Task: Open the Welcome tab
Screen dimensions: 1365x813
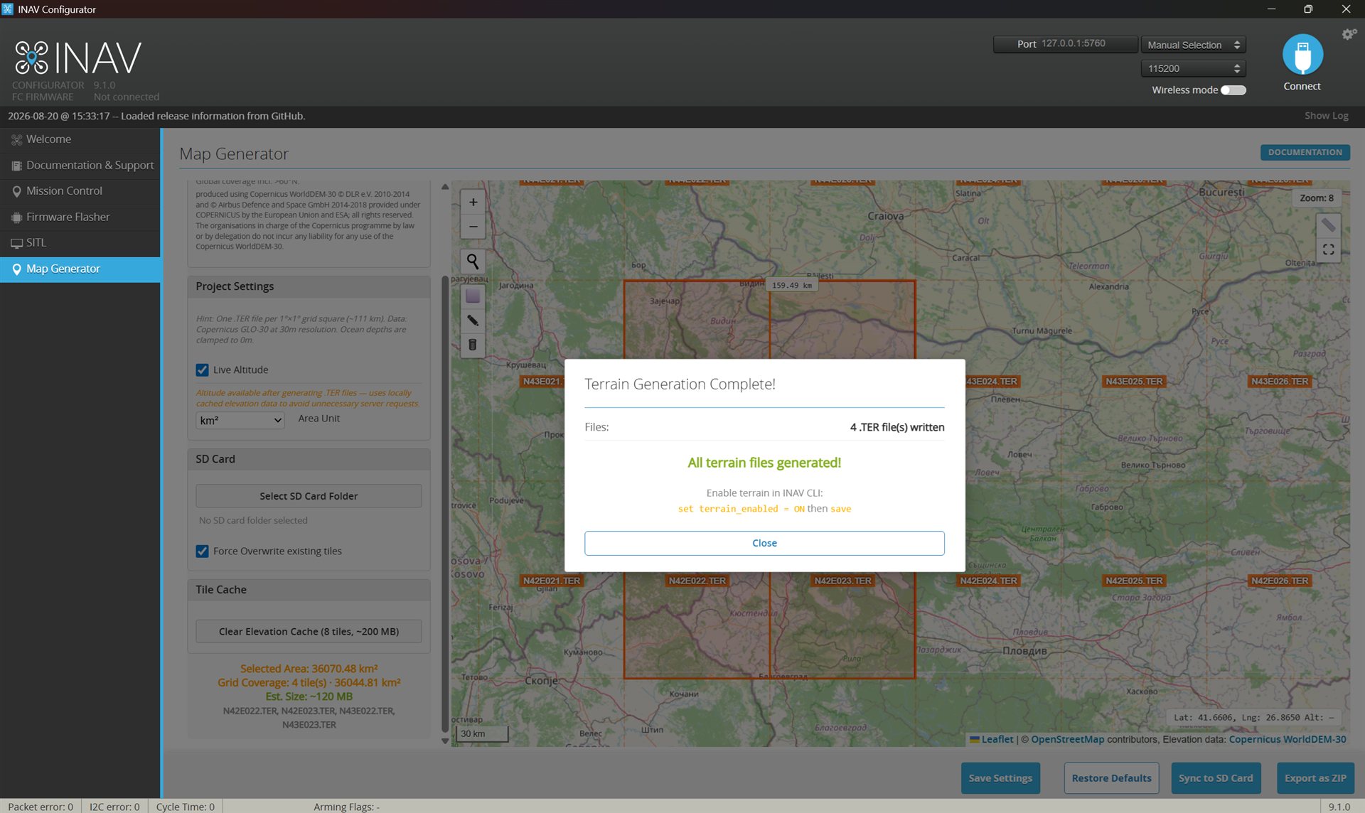Action: [x=80, y=139]
